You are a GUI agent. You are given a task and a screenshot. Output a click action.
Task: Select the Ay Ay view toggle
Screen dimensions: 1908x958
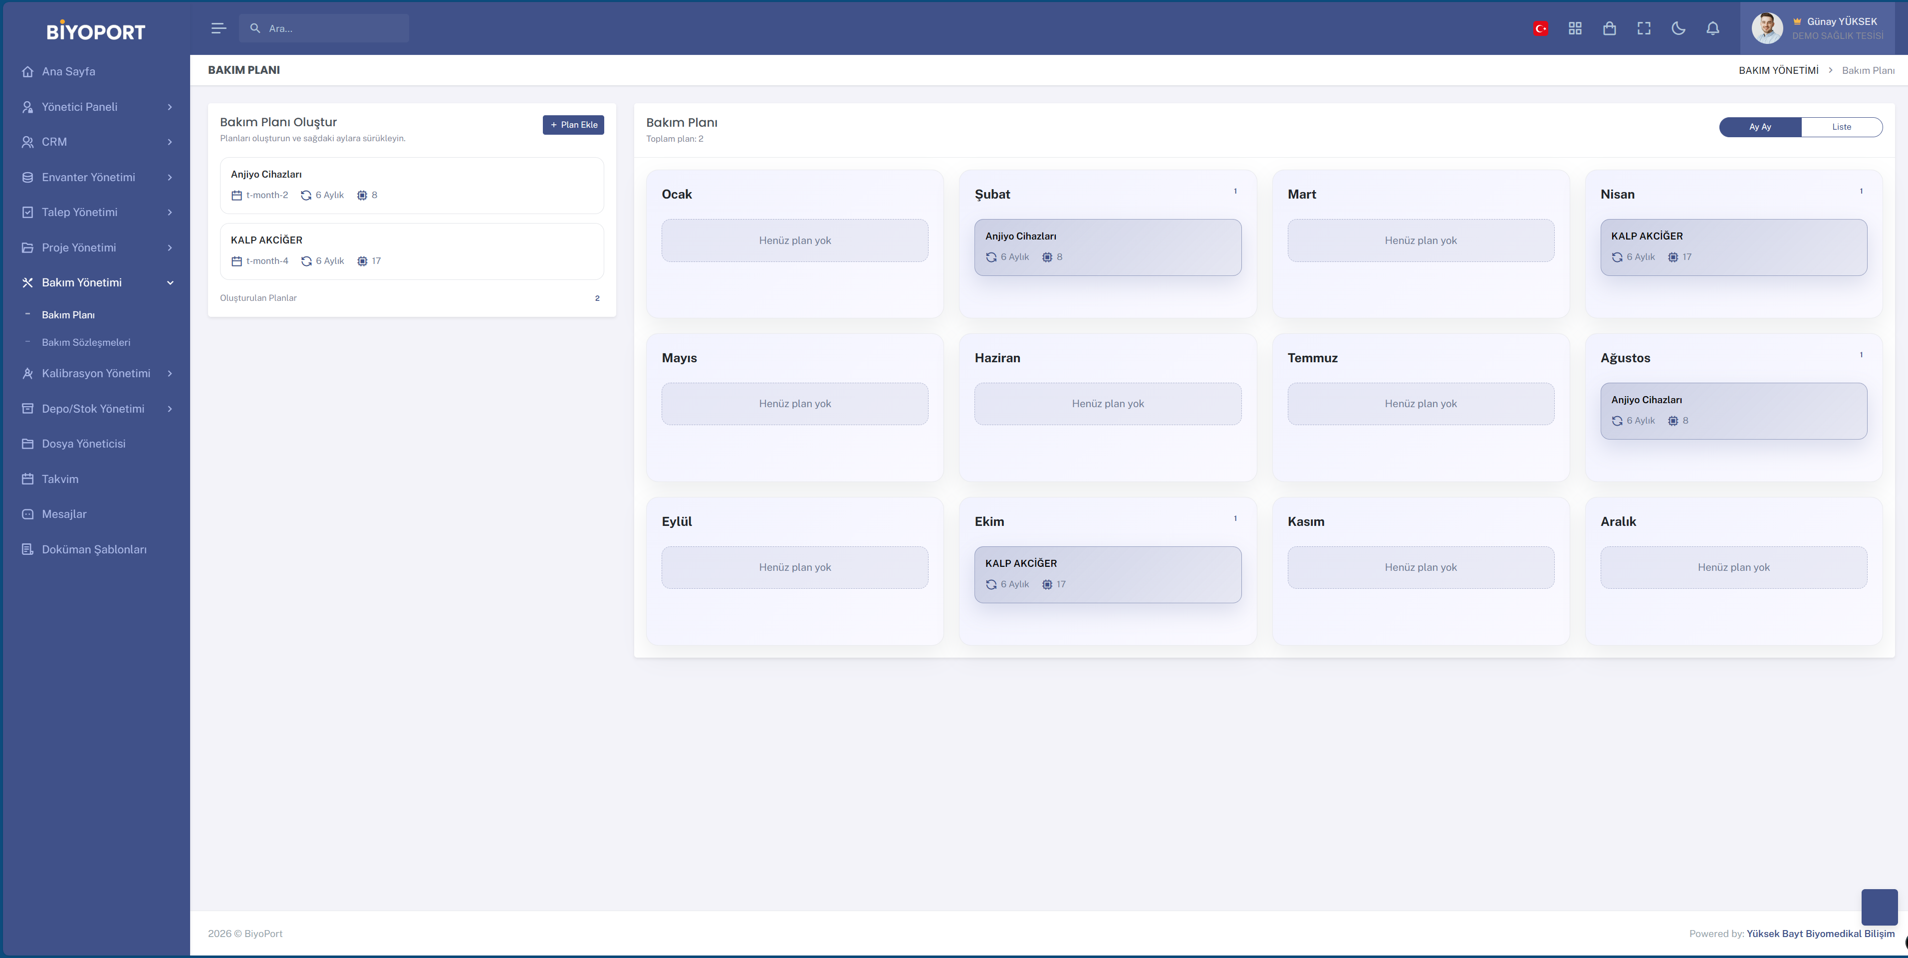1760,127
